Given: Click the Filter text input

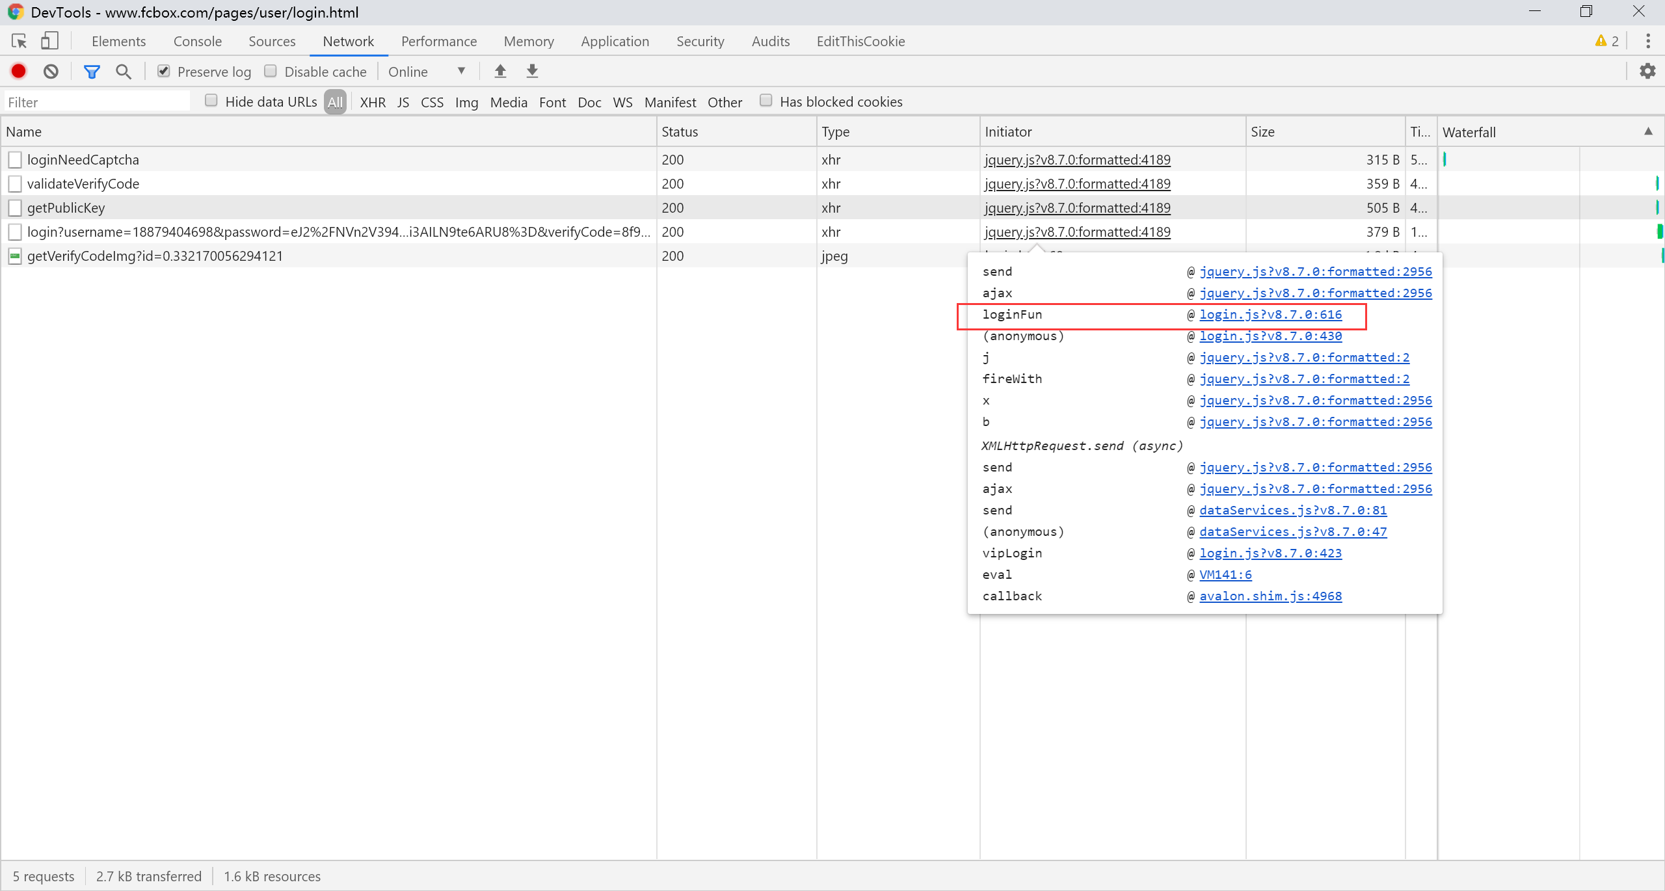Looking at the screenshot, I should (x=98, y=102).
